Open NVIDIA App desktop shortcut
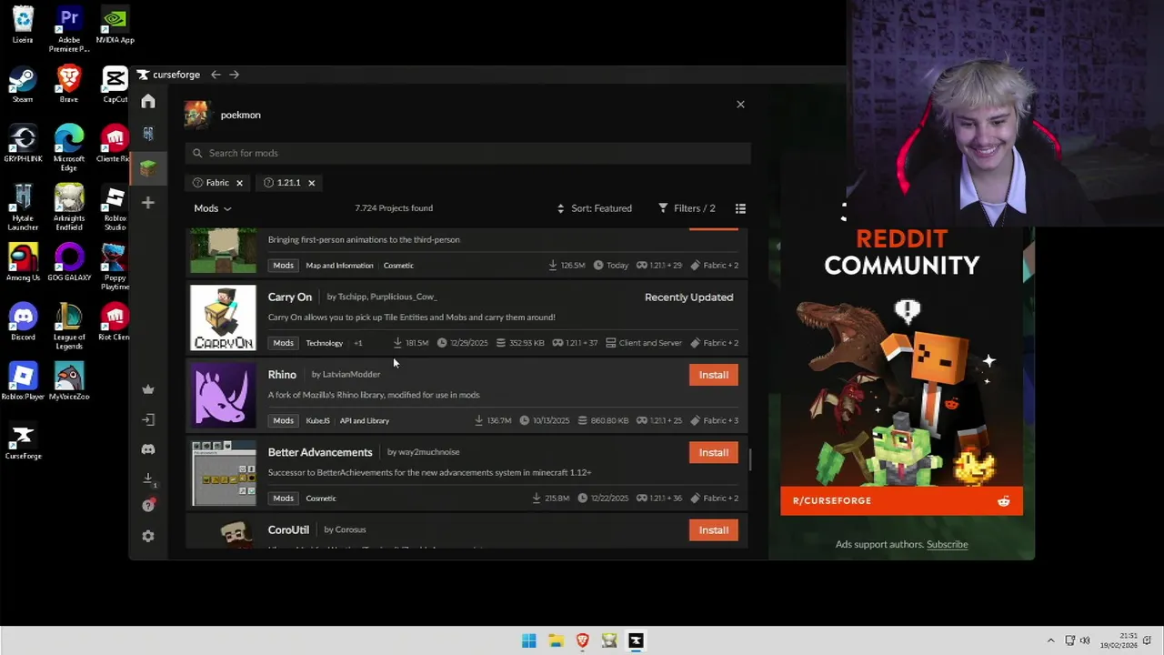The image size is (1164, 655). pos(115,25)
